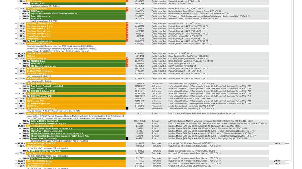Click the REN Development s.r.o. entry
Viewport: 302px width, 169px height.
click(76, 79)
